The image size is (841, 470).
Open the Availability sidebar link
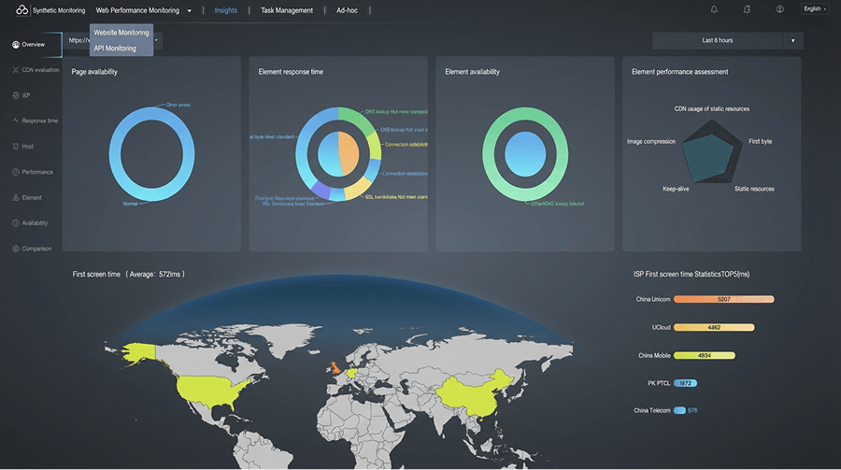[x=35, y=222]
